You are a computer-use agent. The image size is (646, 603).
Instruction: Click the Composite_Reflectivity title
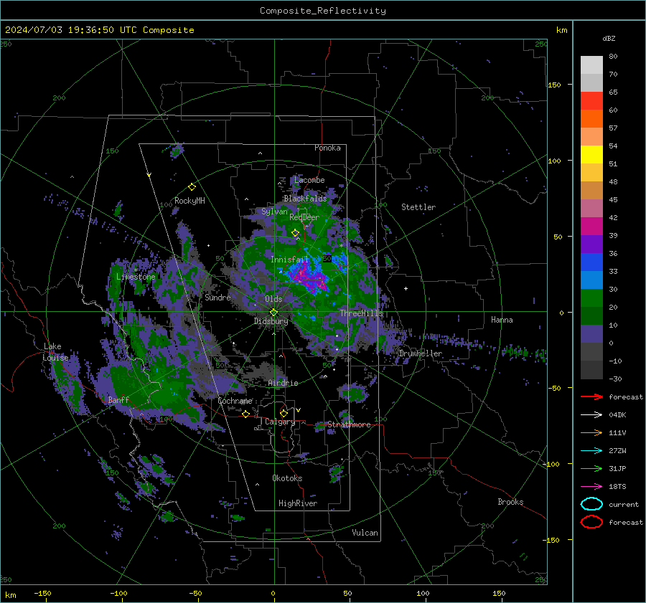click(323, 11)
